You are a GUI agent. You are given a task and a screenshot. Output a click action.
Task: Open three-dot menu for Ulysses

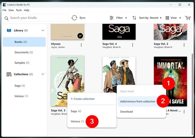click(81, 45)
